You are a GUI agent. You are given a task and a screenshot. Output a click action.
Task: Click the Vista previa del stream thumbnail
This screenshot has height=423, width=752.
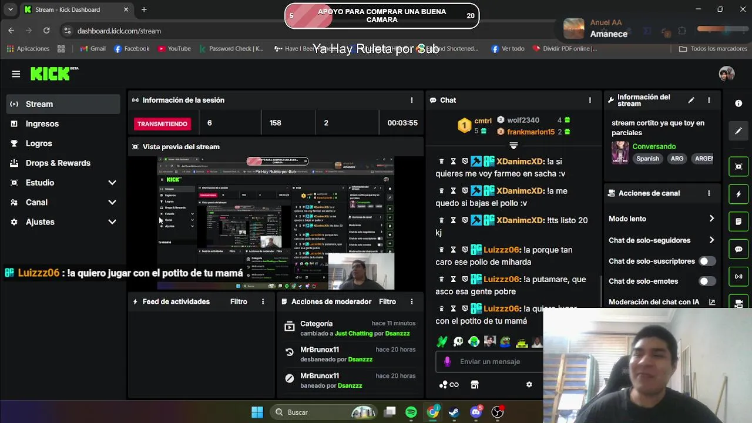[276, 223]
